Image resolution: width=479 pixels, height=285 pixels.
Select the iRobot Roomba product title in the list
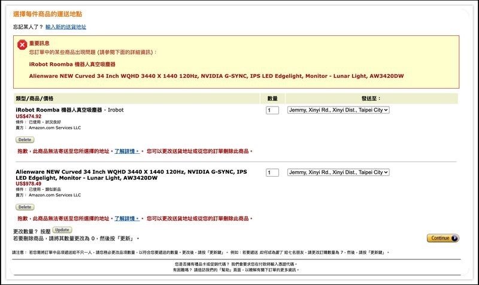[x=59, y=110]
